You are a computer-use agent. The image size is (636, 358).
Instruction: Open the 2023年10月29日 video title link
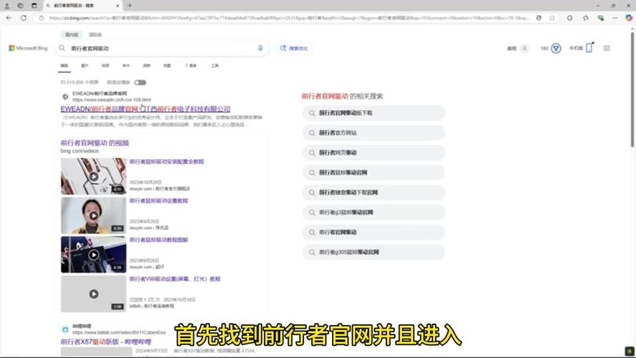tap(167, 162)
